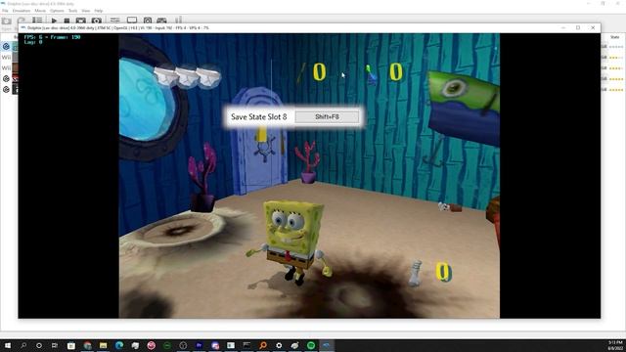Open GameCube controller settings icon
The width and height of the screenshot is (626, 352).
[x=161, y=21]
